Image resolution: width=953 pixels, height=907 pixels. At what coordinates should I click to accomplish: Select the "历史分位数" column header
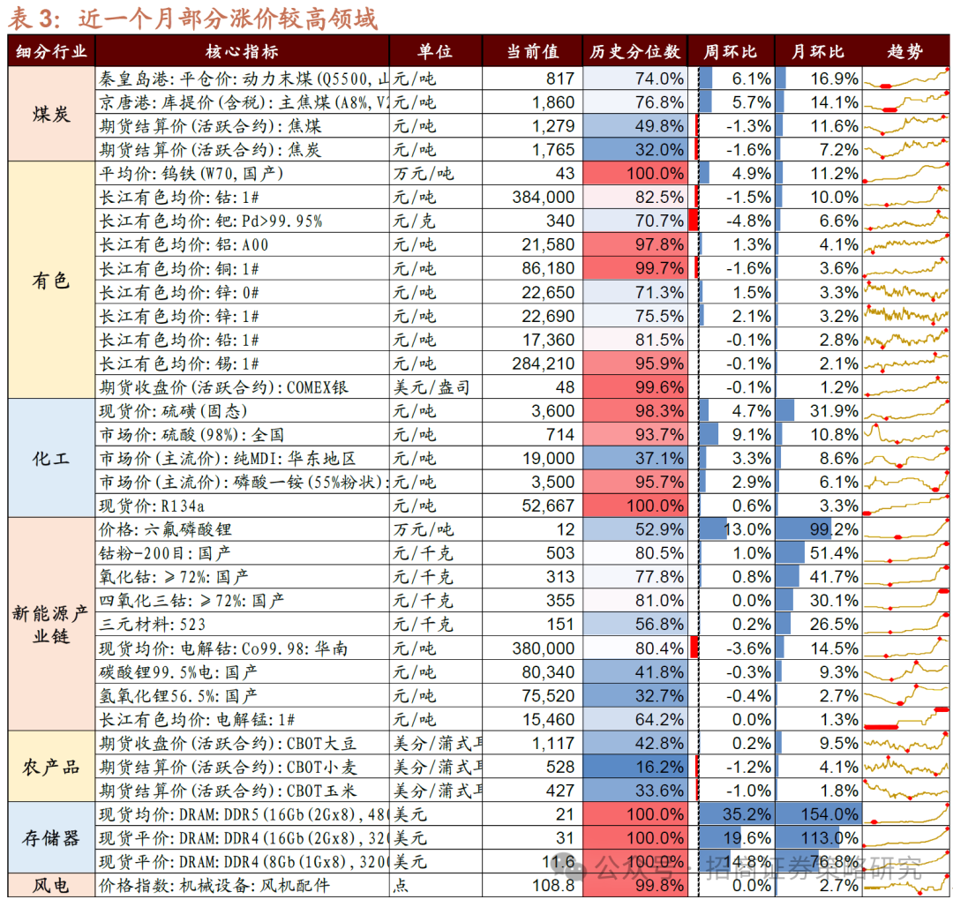634,51
